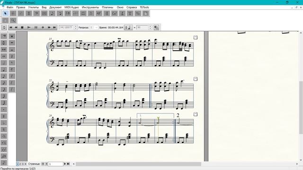Select the Simple Entry note tool

[x=52, y=13]
